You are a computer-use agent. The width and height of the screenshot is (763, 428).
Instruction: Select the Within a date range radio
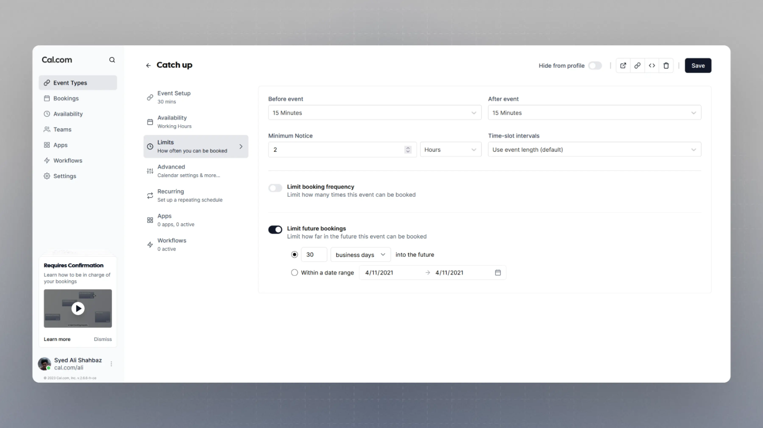(x=295, y=273)
